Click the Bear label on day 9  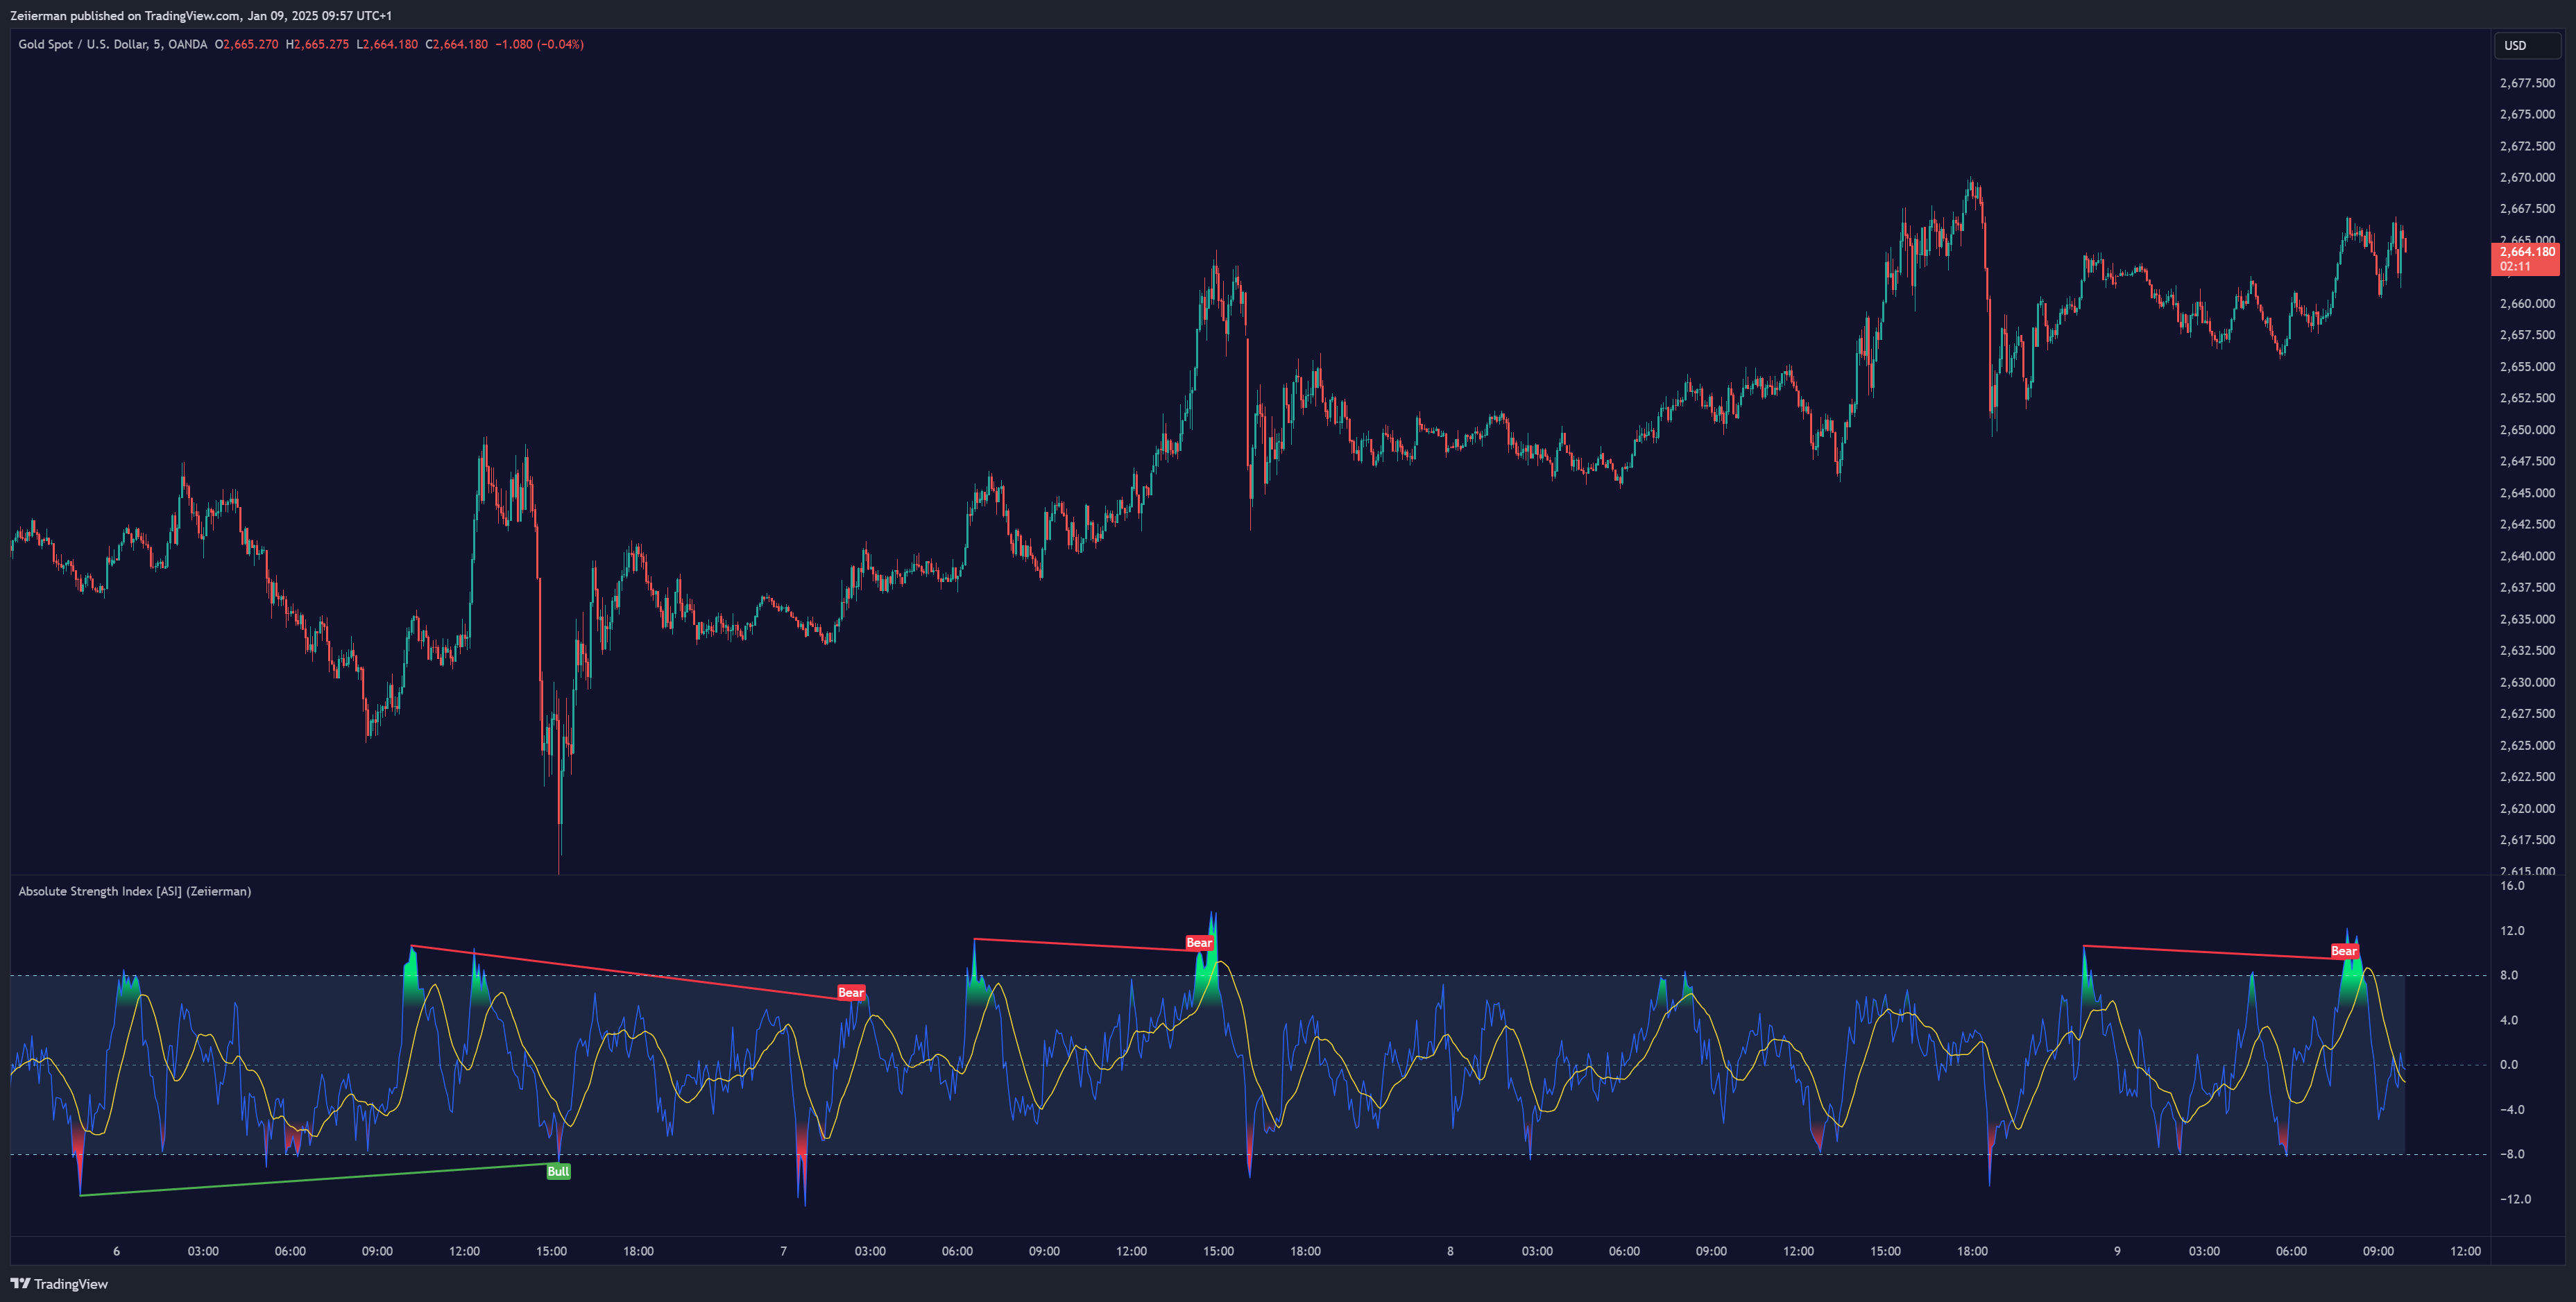point(2344,951)
